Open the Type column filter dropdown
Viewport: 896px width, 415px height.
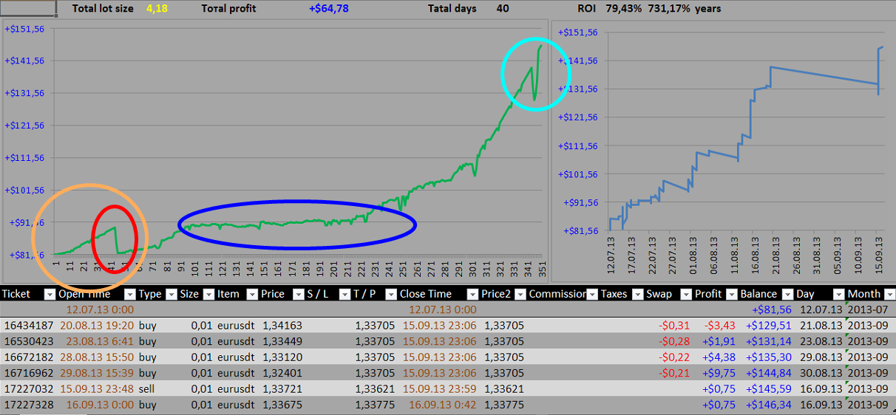point(172,294)
